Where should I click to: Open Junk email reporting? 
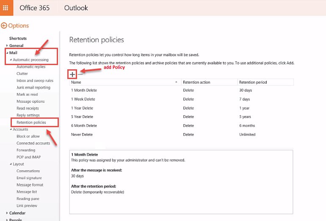tap(33, 87)
